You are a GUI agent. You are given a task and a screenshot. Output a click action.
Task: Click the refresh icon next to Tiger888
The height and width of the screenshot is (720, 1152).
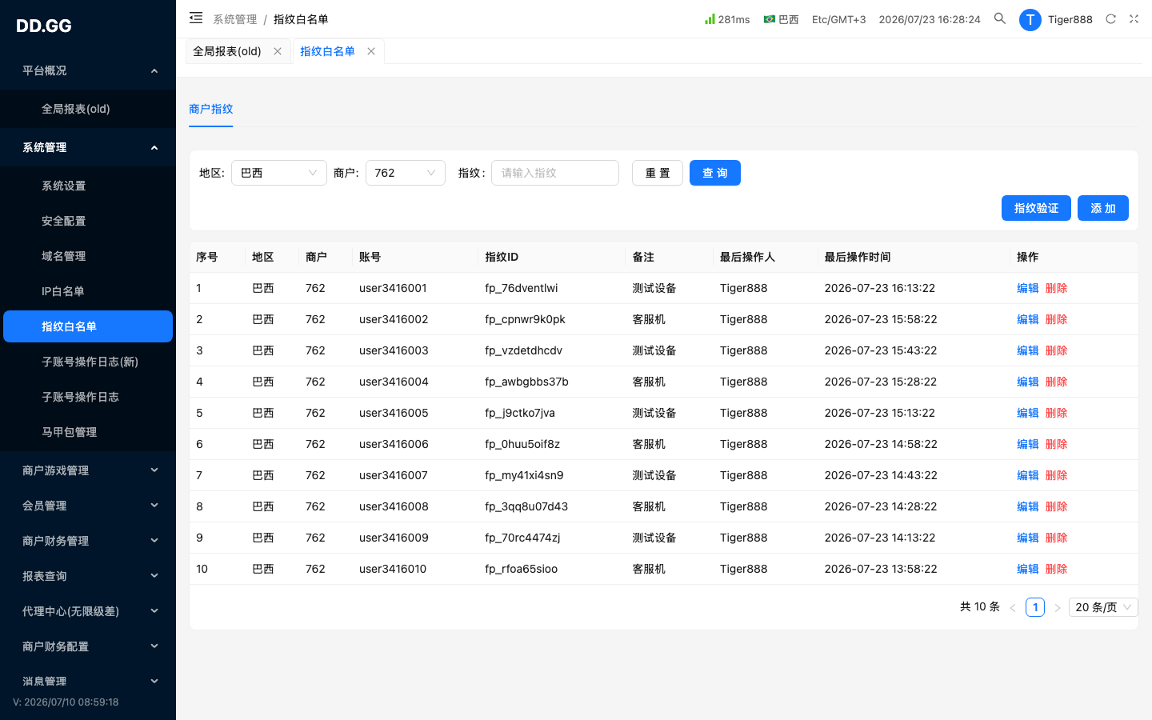tap(1110, 19)
